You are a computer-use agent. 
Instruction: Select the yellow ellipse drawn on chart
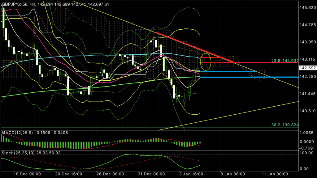(206, 62)
